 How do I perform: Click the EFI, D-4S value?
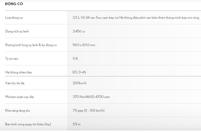[x=79, y=72]
